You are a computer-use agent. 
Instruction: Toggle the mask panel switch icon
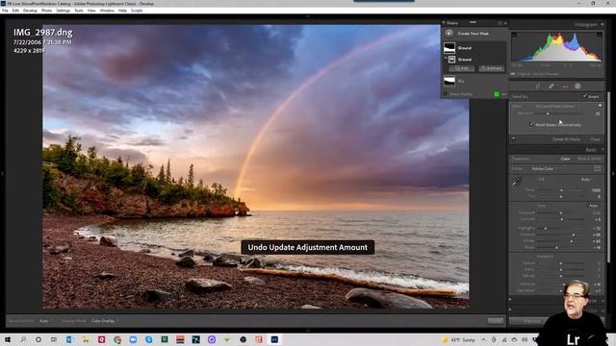[513, 138]
